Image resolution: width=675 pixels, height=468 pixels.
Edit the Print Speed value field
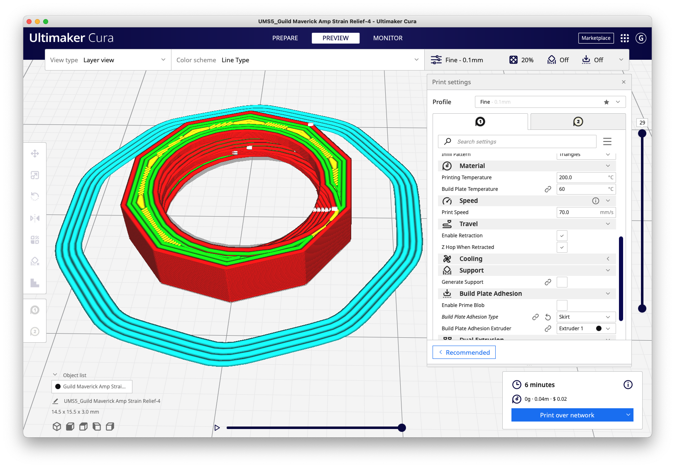point(586,212)
